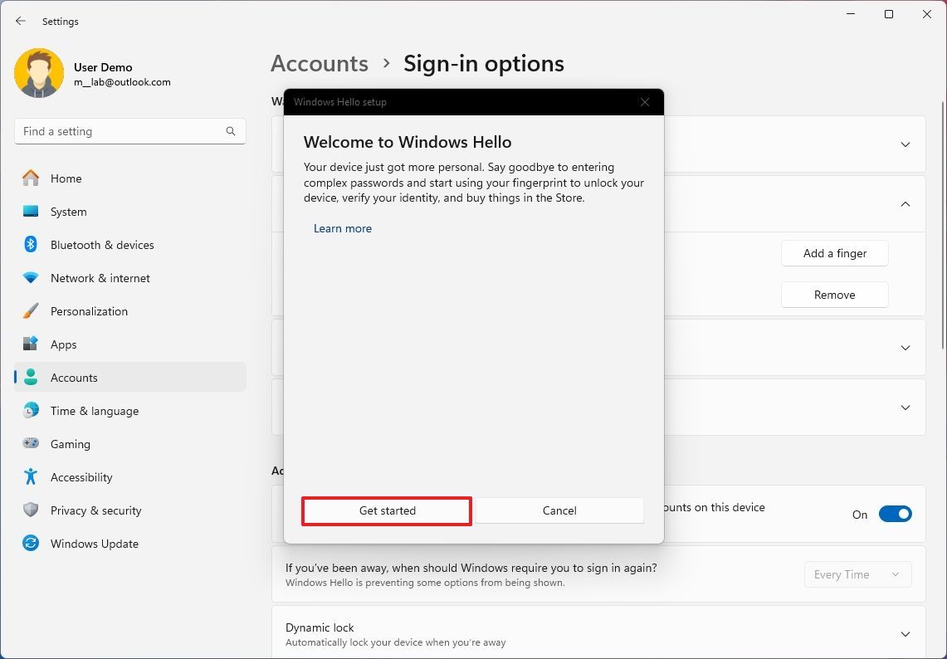Screen dimensions: 947x659
Task: Click the Get started button
Action: [386, 510]
